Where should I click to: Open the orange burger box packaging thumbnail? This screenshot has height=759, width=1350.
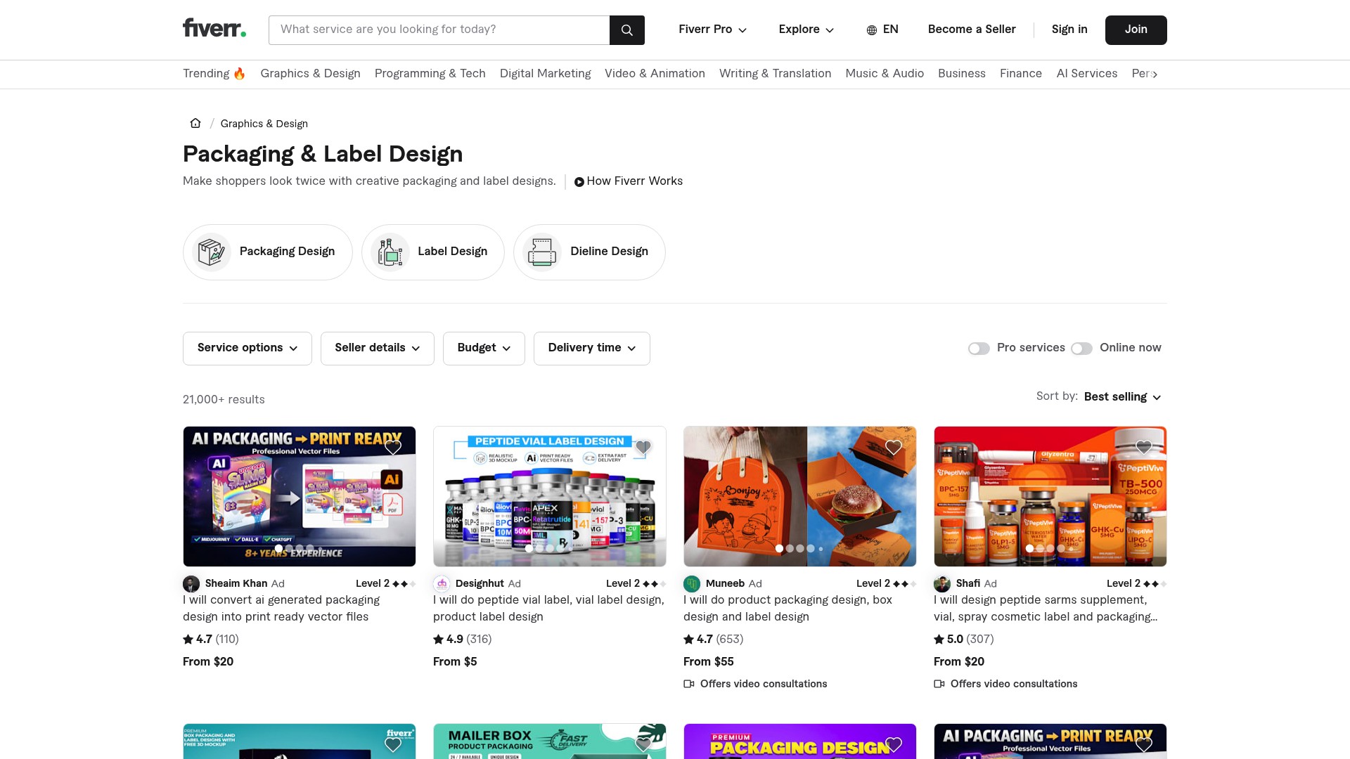coord(800,496)
